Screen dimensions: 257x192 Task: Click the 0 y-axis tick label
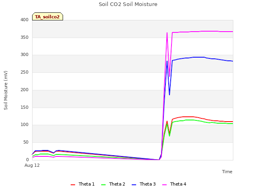tap(27, 160)
